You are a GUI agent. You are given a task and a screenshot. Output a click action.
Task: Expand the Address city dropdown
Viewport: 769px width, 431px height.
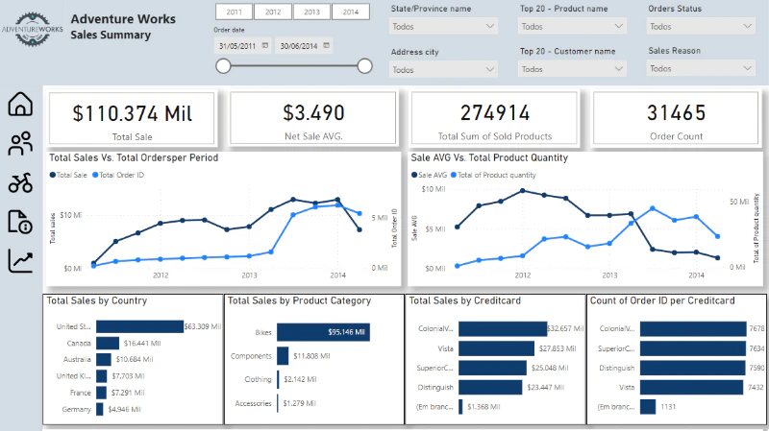[443, 69]
